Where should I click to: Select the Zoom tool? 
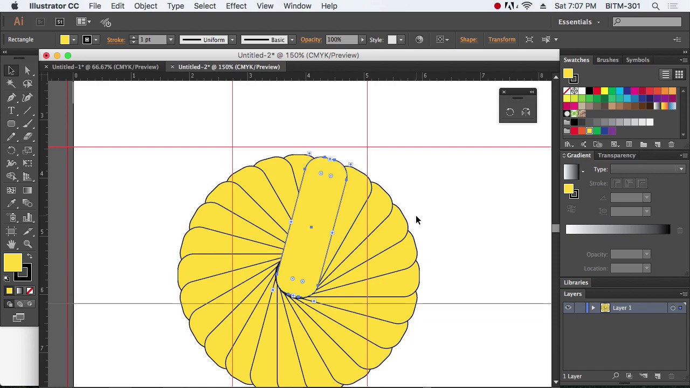pos(27,244)
